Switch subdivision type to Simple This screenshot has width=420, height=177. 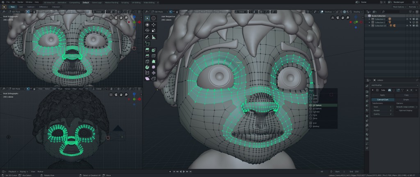(x=406, y=99)
